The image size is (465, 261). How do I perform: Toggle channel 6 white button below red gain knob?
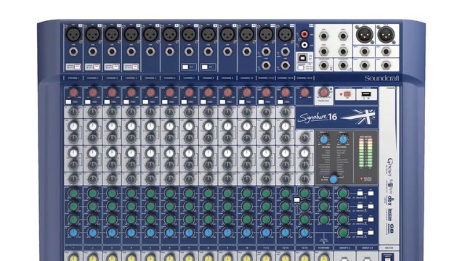165,101
